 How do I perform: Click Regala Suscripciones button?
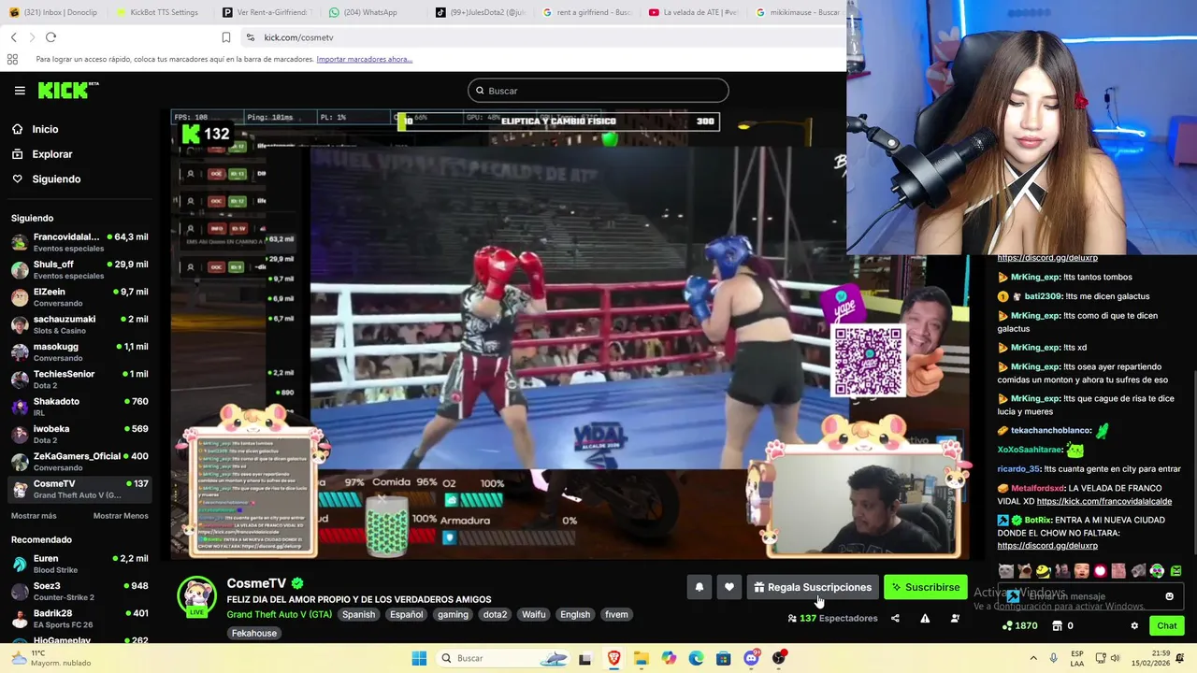(x=813, y=587)
